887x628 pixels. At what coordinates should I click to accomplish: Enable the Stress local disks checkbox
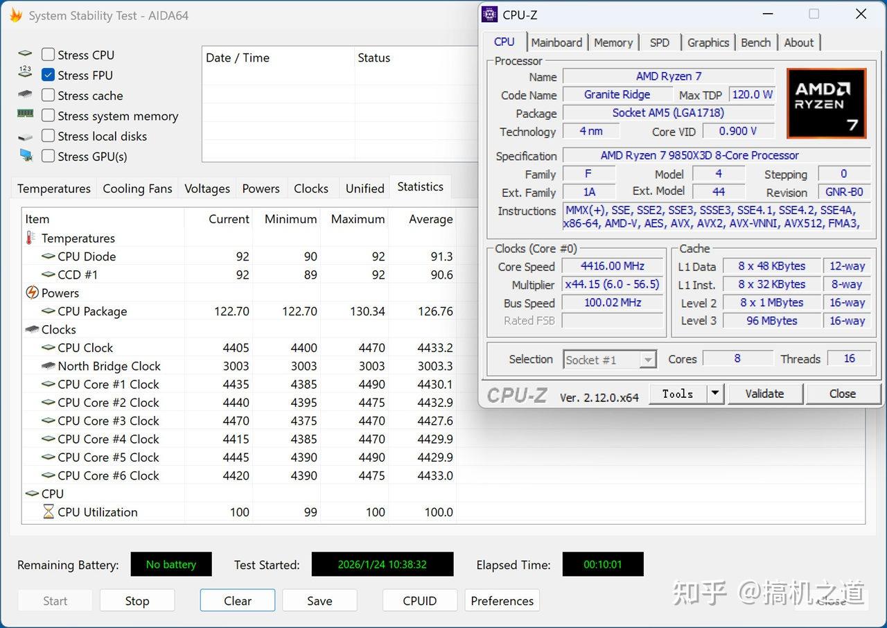pos(48,136)
